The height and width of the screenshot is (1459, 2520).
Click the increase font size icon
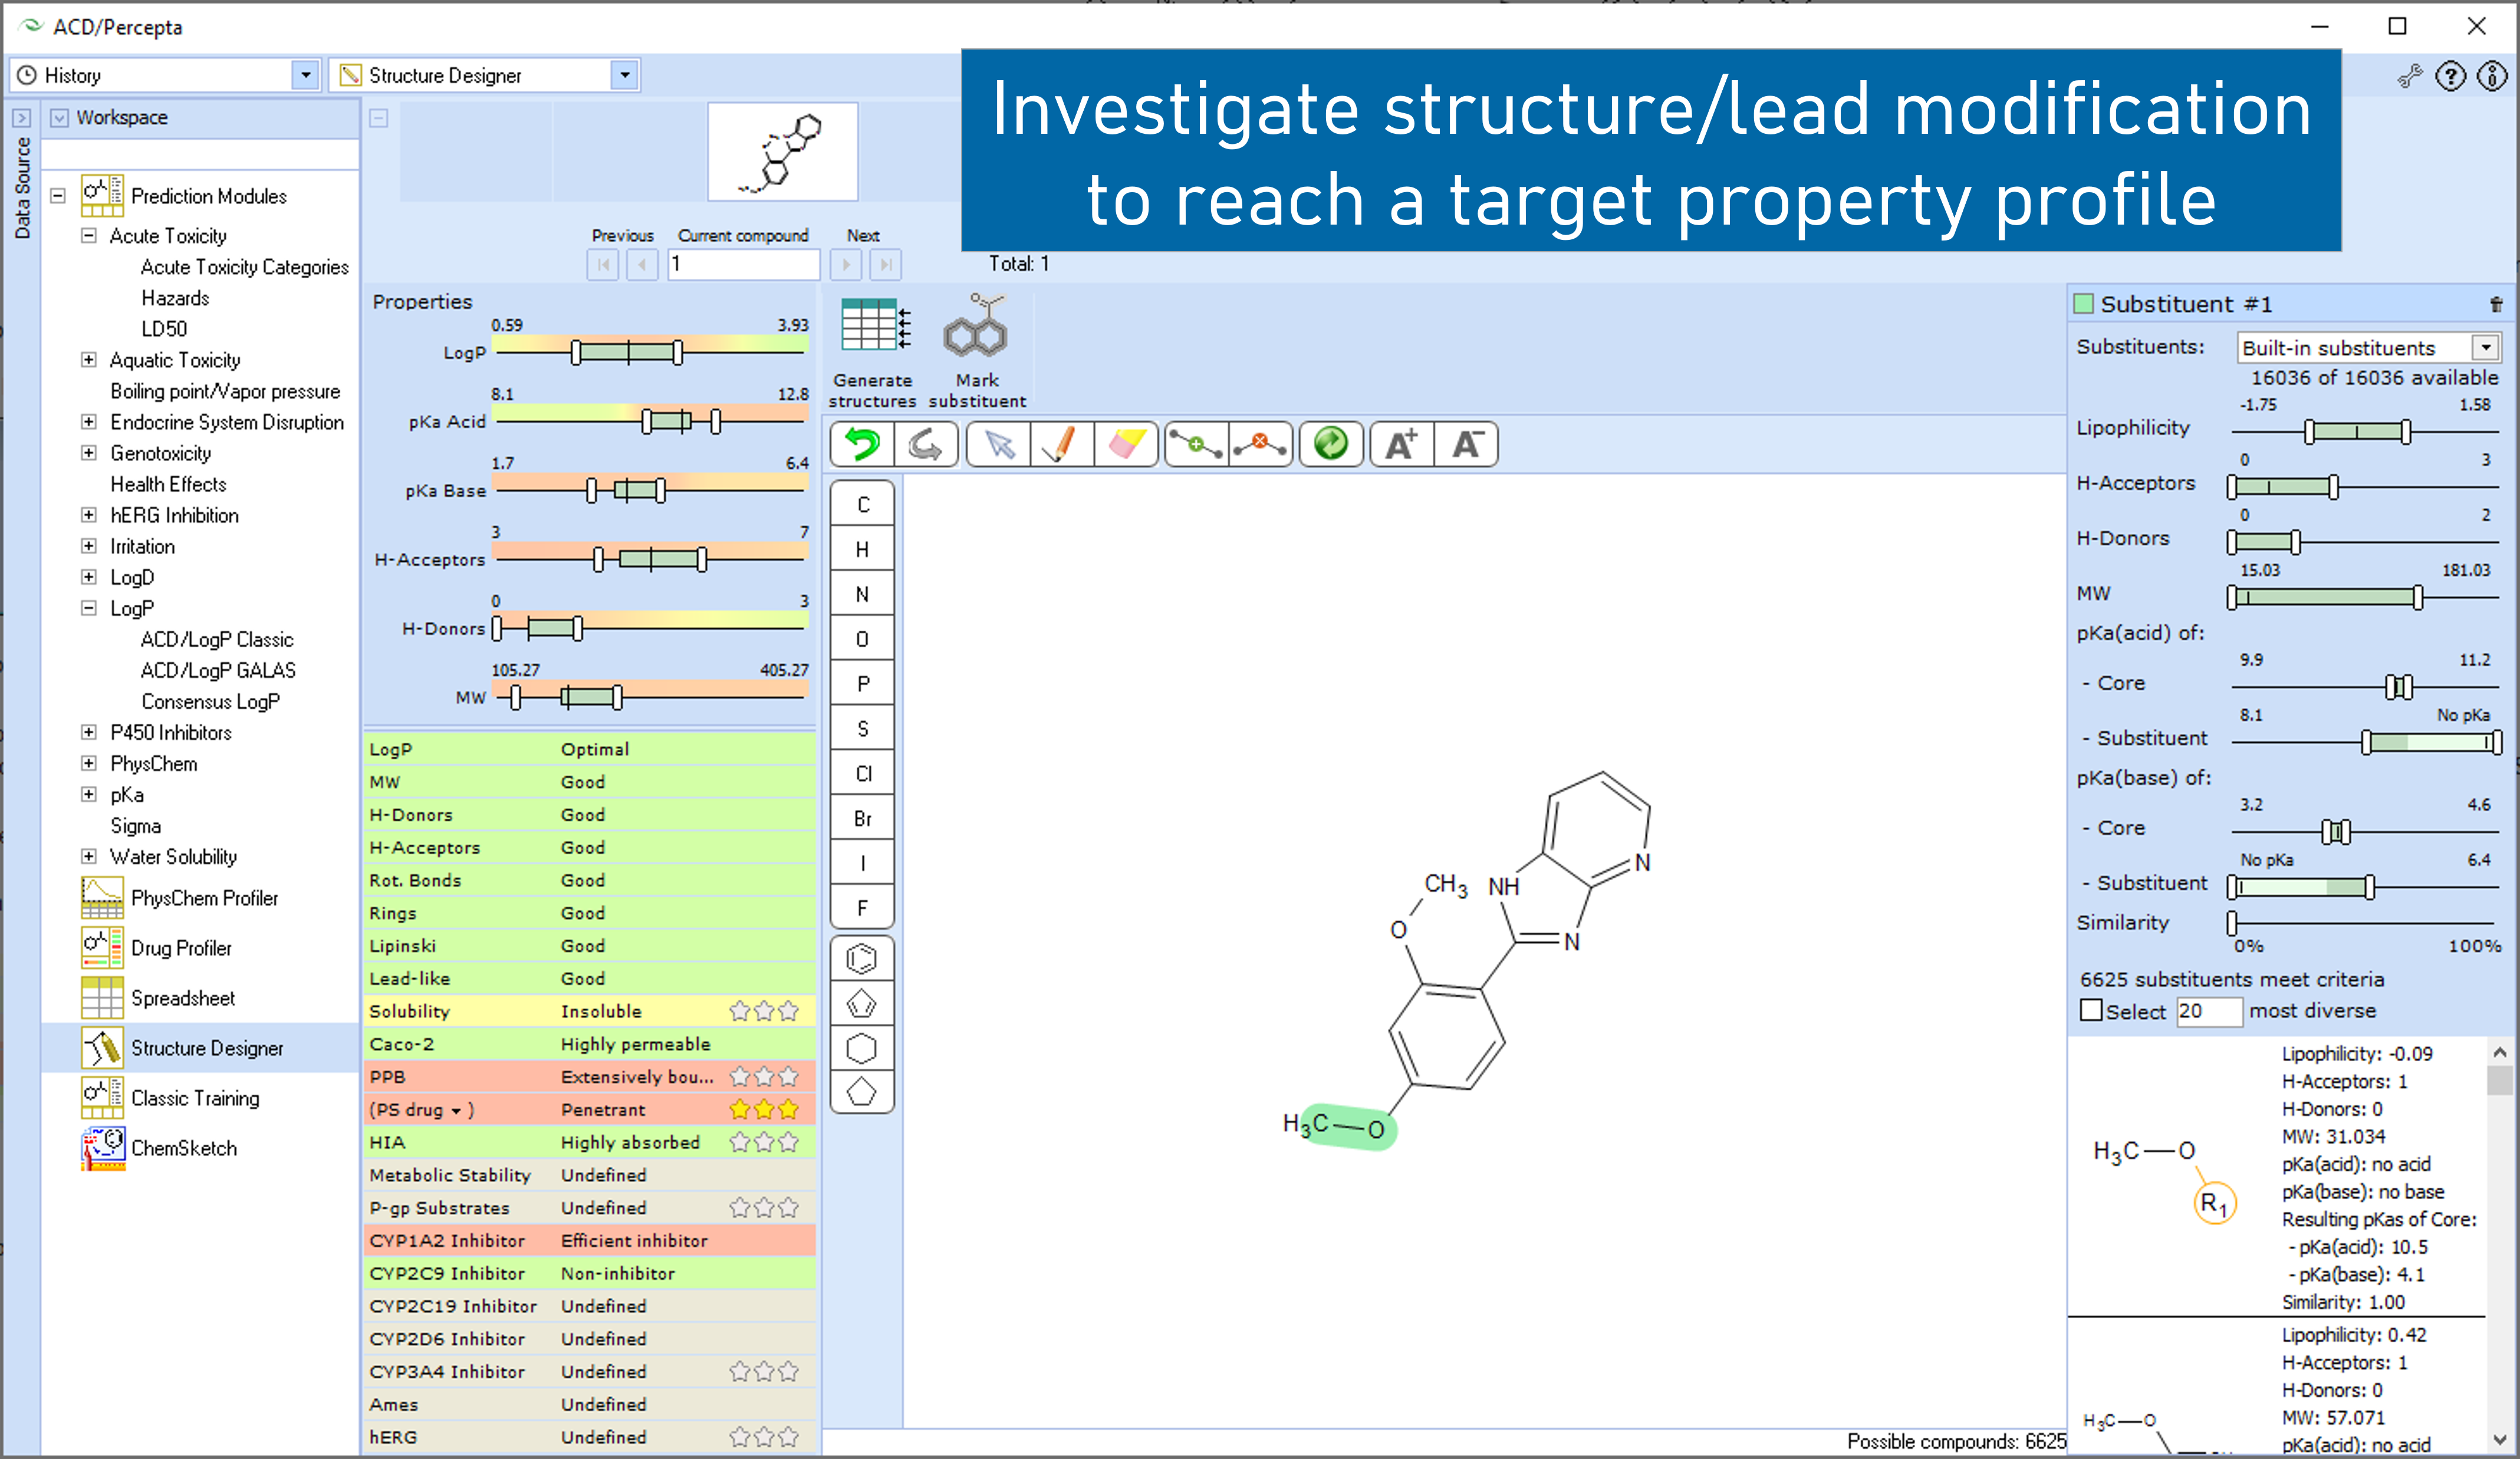pos(1401,444)
